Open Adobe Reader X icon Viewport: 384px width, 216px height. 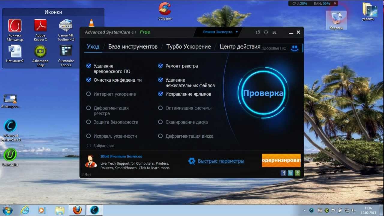40,30
